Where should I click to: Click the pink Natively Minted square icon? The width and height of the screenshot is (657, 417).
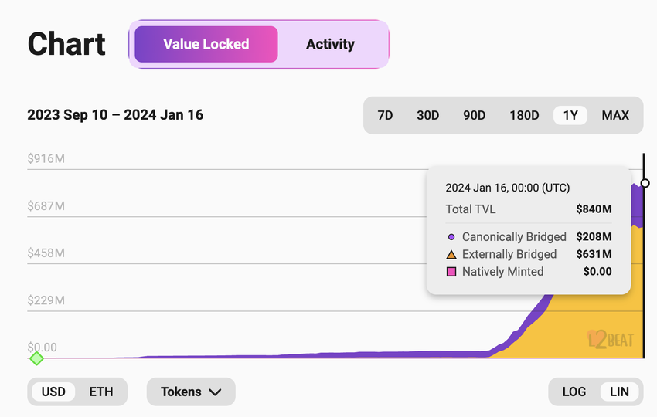(451, 272)
